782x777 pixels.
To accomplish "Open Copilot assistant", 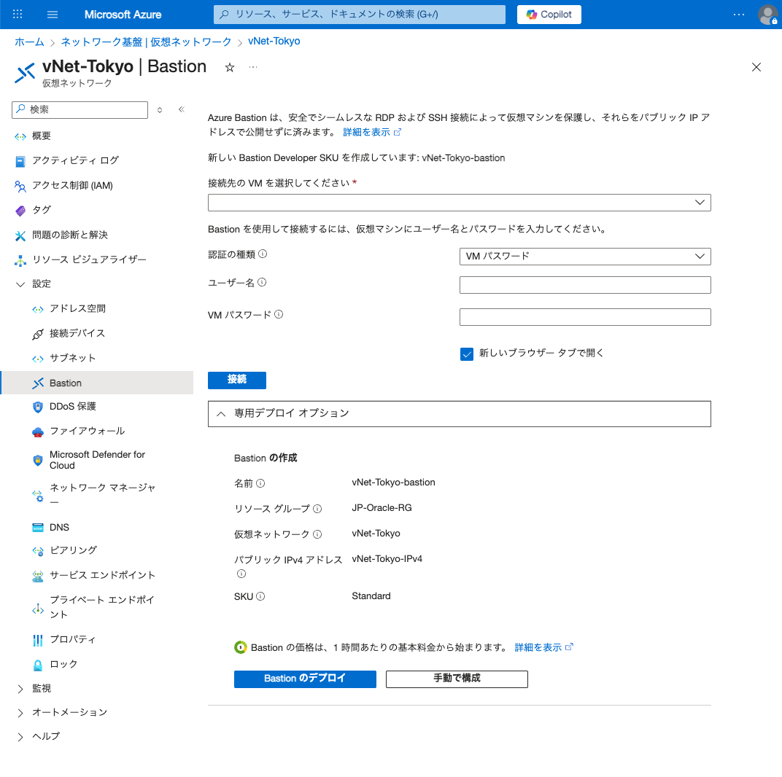I will 549,15.
